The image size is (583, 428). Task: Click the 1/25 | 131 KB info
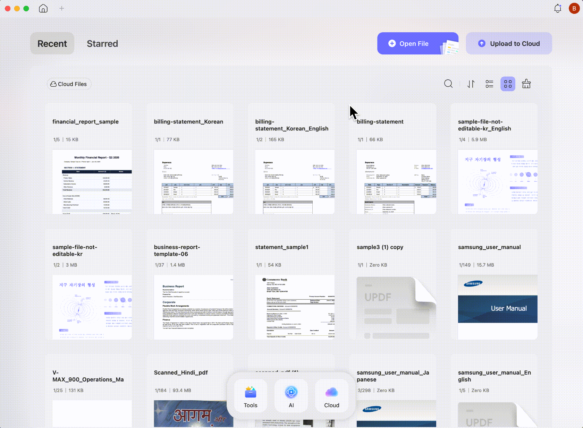click(68, 391)
